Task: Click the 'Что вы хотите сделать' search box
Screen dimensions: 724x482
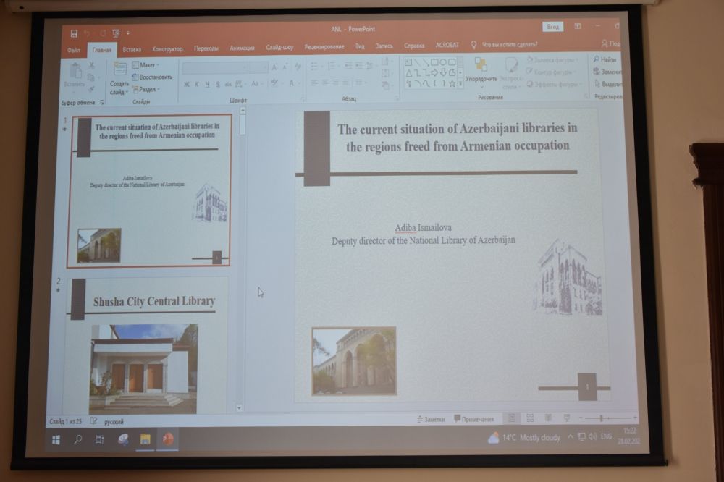Action: 510,44
